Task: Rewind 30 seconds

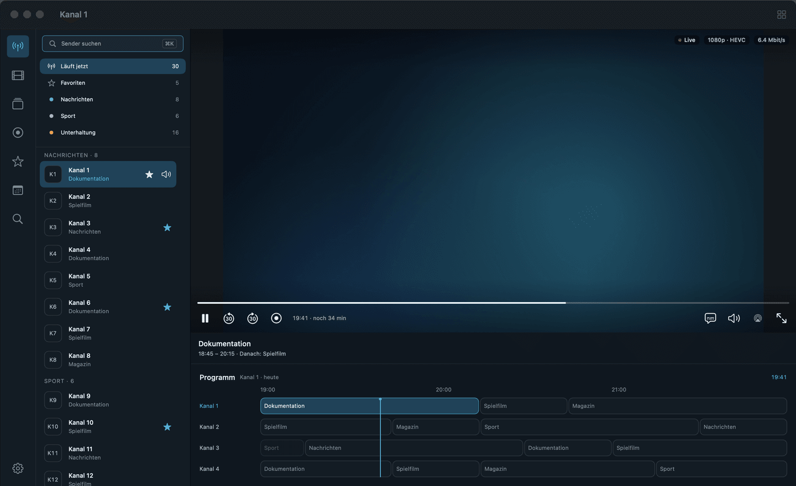Action: click(x=229, y=318)
